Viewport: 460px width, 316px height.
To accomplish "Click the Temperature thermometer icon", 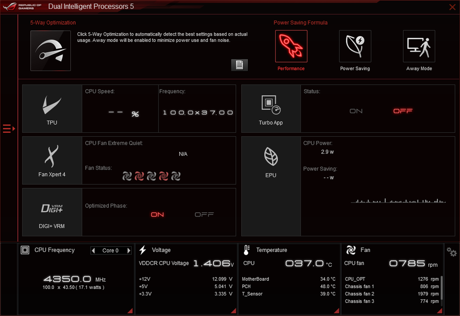I will tap(246, 250).
